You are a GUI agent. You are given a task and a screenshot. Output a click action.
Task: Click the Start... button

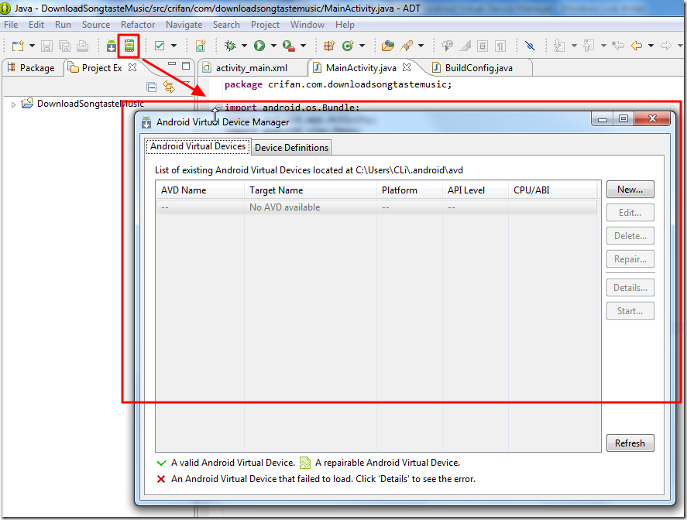tap(630, 311)
